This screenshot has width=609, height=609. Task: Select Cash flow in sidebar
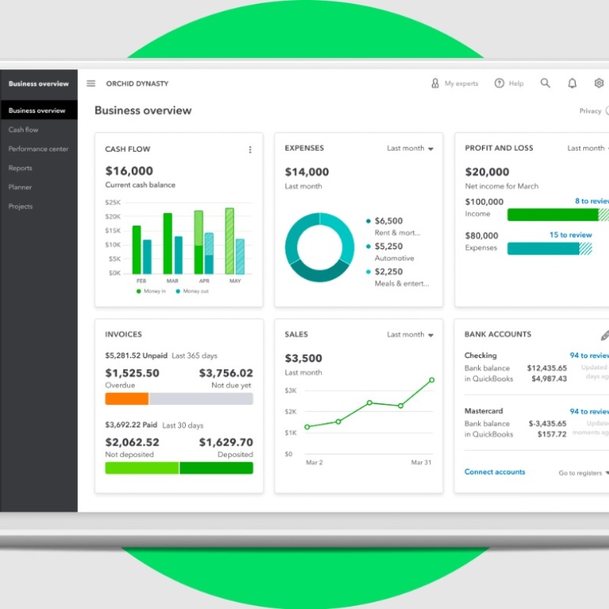(x=24, y=130)
